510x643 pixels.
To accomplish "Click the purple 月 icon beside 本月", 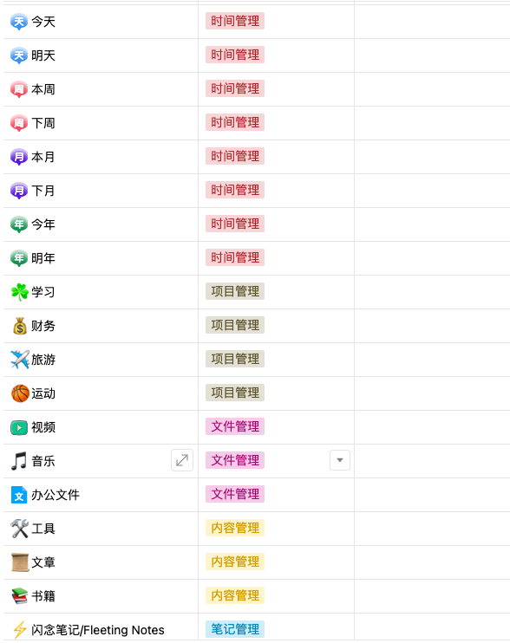I will (x=19, y=157).
